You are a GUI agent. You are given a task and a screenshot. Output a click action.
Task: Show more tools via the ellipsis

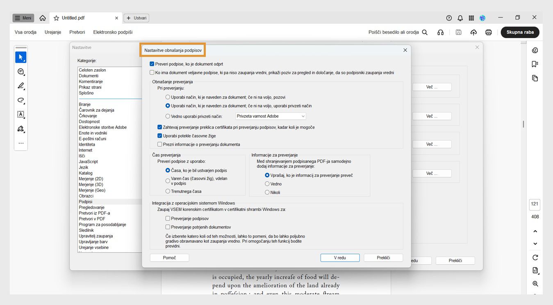21,143
